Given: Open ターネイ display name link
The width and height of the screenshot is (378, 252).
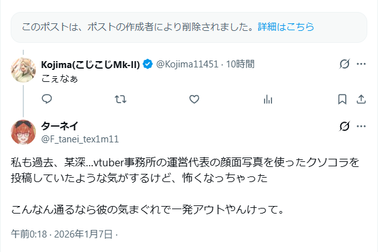Looking at the screenshot, I should coord(59,125).
